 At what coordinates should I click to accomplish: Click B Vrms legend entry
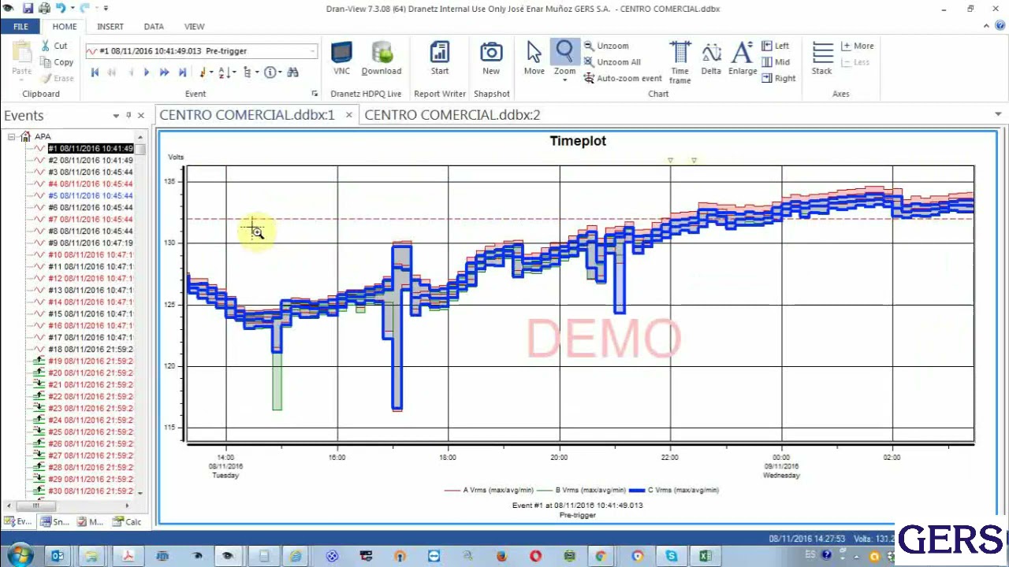click(581, 490)
